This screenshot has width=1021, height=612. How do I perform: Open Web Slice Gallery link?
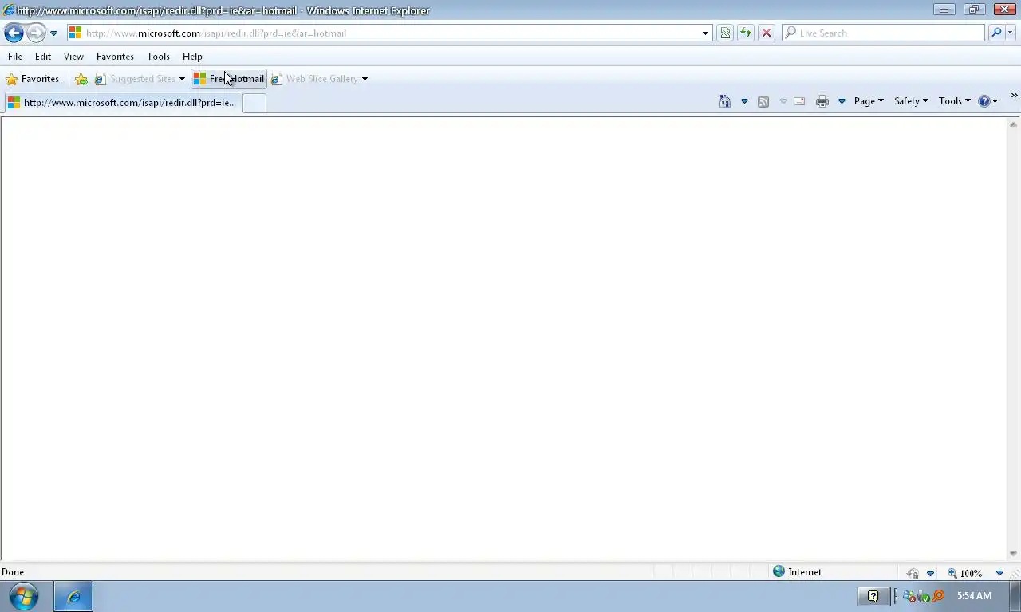coord(319,79)
